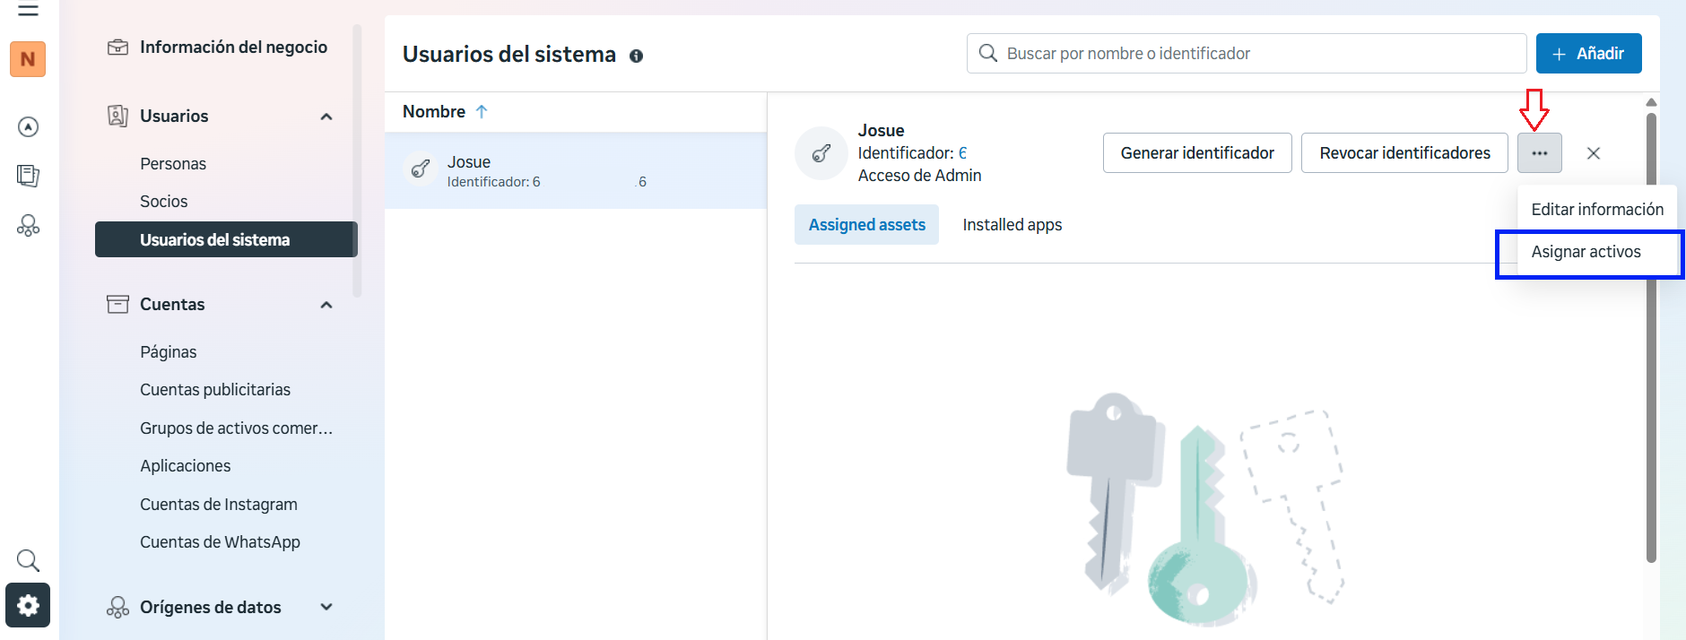Open the three-dots more options button
1686x640 pixels.
[1539, 153]
